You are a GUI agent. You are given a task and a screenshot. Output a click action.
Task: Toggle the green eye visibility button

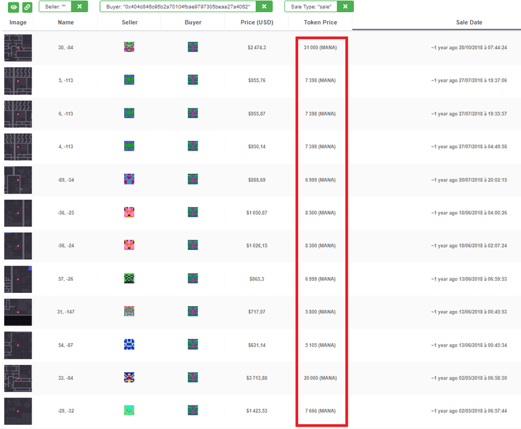(12, 7)
